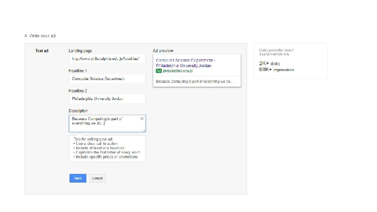This screenshot has width=377, height=212.
Task: Open the ad preview headline link
Action: (x=185, y=63)
